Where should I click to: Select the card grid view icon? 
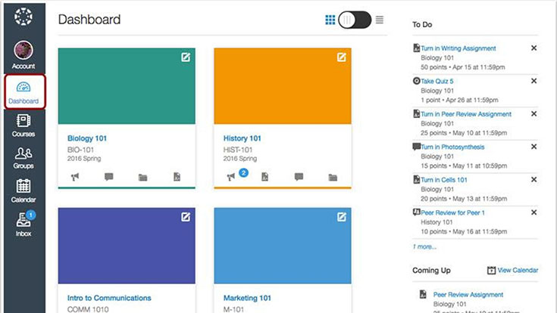click(330, 20)
